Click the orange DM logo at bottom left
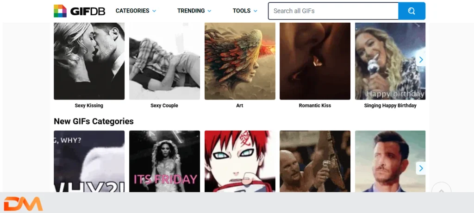This screenshot has height=213, width=474. [x=23, y=204]
